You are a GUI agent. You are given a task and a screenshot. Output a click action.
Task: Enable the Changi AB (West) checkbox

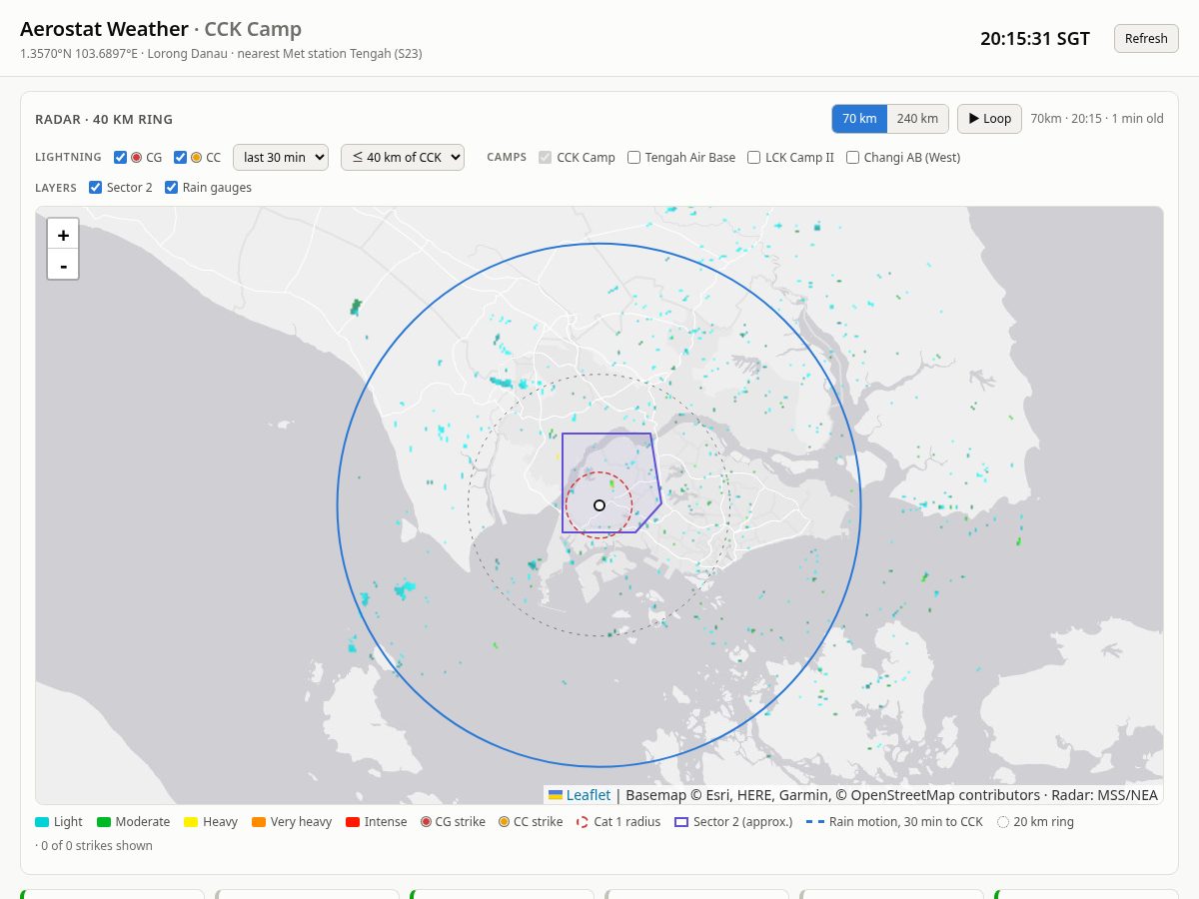pyautogui.click(x=853, y=157)
